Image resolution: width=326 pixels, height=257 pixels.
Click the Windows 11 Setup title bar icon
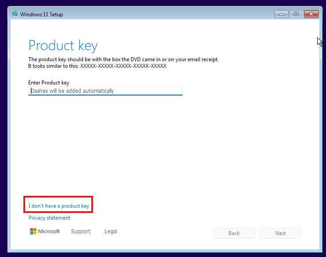[x=15, y=14]
